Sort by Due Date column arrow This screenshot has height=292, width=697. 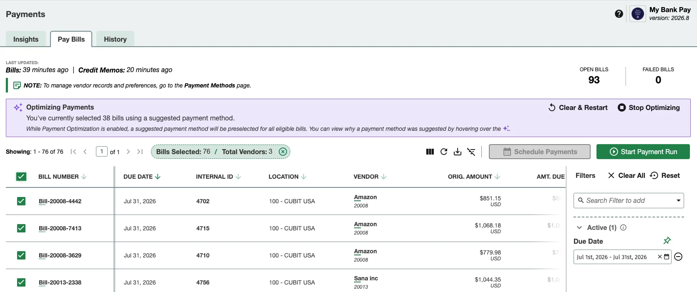tap(158, 177)
